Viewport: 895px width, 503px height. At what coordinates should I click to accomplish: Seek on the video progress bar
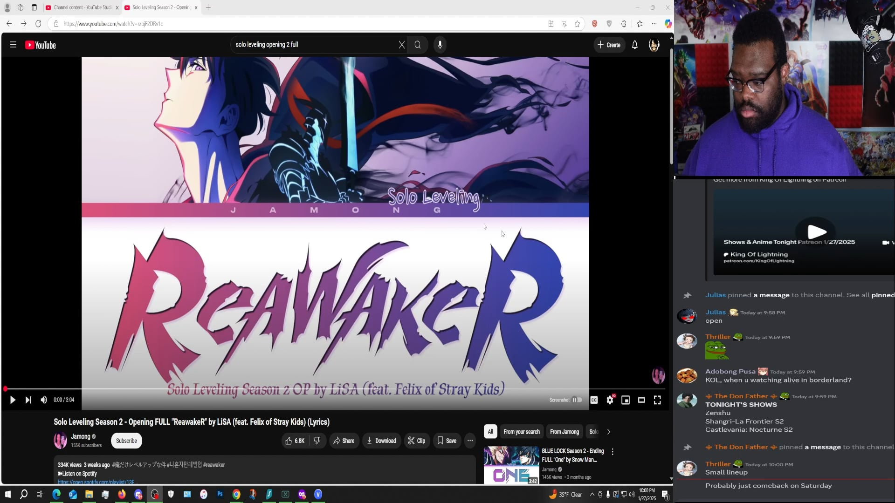[x=335, y=389]
